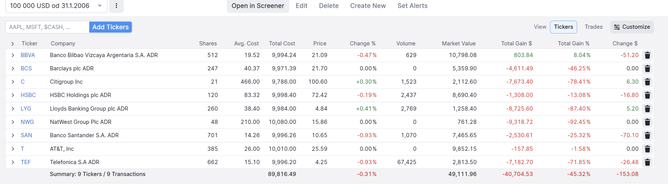Switch to the Trades view

click(x=593, y=27)
